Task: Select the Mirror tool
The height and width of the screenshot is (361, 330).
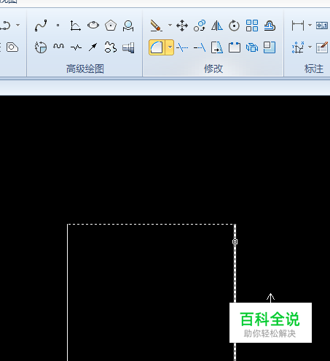Action: [x=217, y=26]
